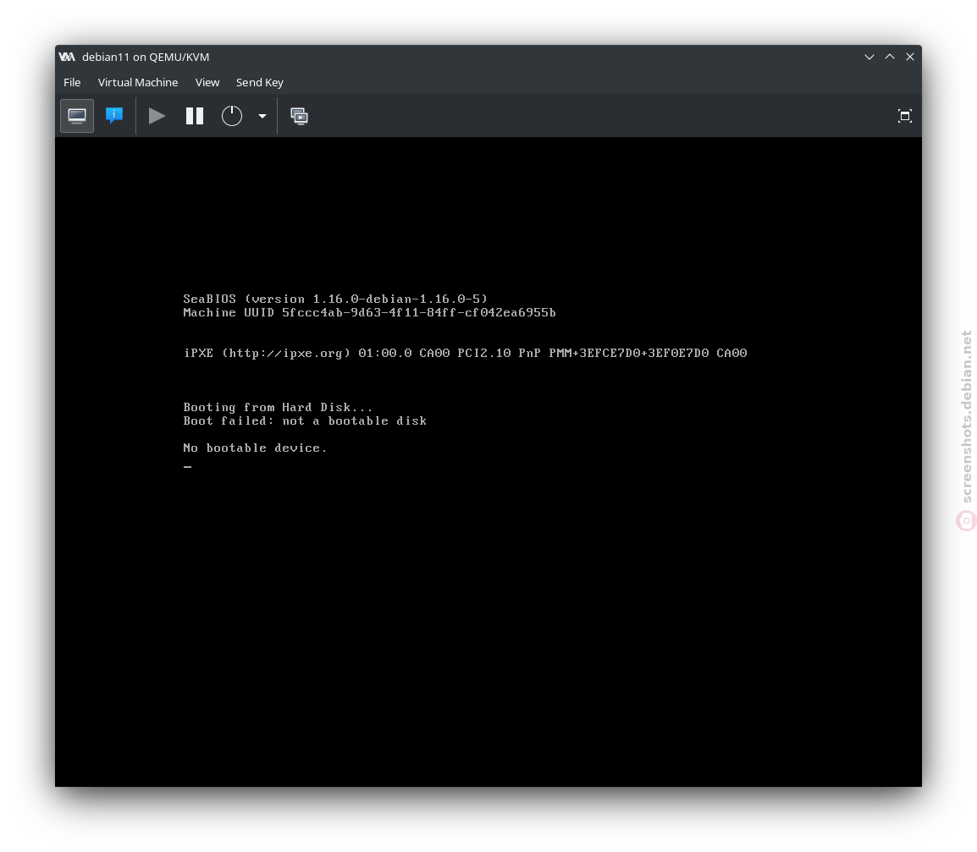Click the 'No bootable device.' line
Image resolution: width=977 pixels, height=852 pixels.
(255, 448)
